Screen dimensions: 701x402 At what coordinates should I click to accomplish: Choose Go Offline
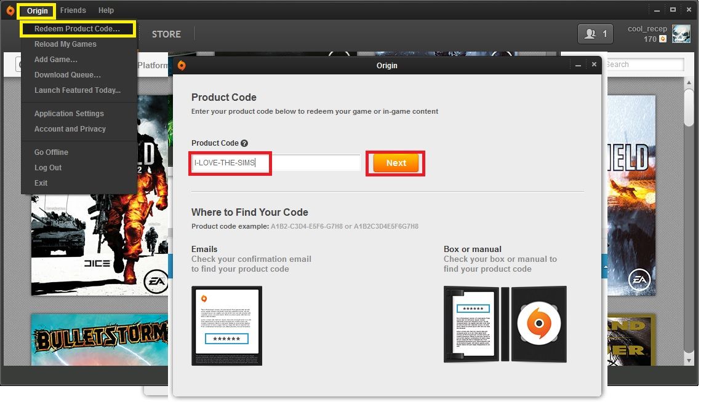pos(52,152)
